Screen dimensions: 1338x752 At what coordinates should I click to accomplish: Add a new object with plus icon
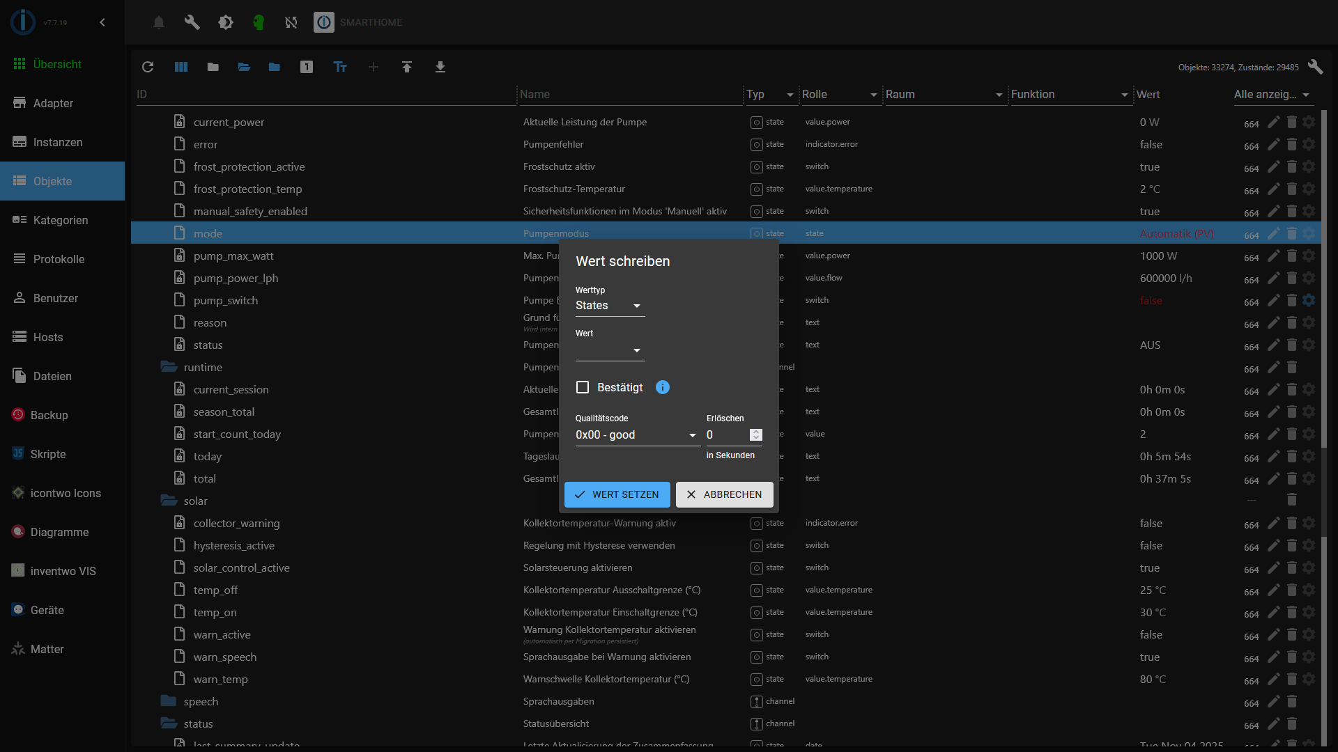373,67
